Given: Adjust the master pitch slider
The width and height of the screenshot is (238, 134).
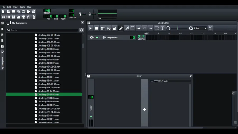Looking at the screenshot, I should pos(94,14).
